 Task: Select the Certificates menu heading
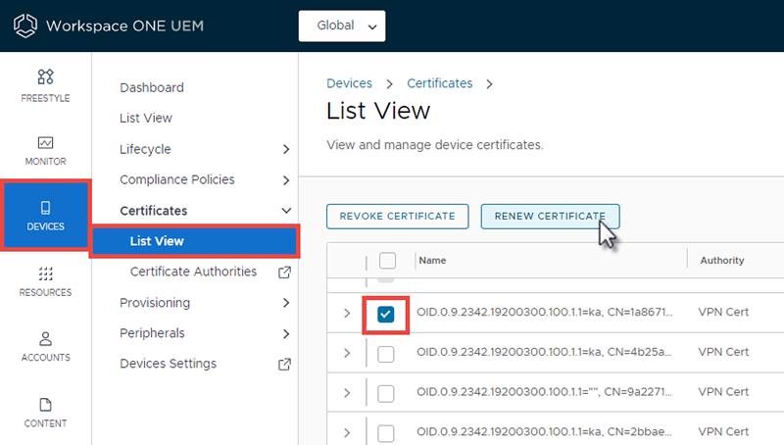point(154,211)
